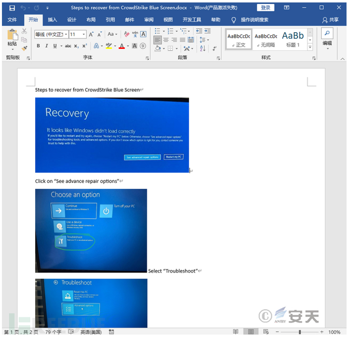348x338 pixels.
Task: Toggle Bold formatting
Action: point(38,46)
